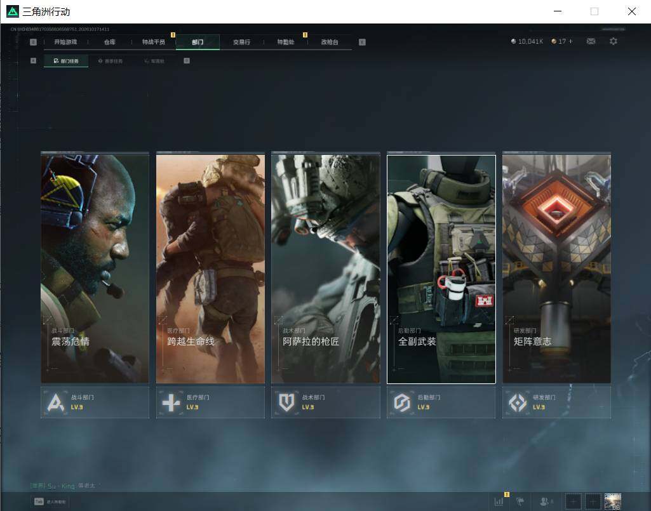Click the key hint right of sub-tabs
This screenshot has height=511, width=651.
pyautogui.click(x=187, y=60)
